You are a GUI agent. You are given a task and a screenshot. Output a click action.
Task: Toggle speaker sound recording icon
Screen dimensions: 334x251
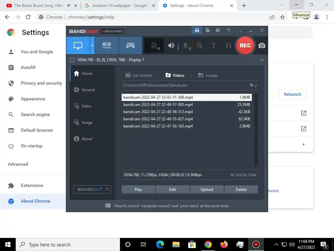click(x=171, y=45)
